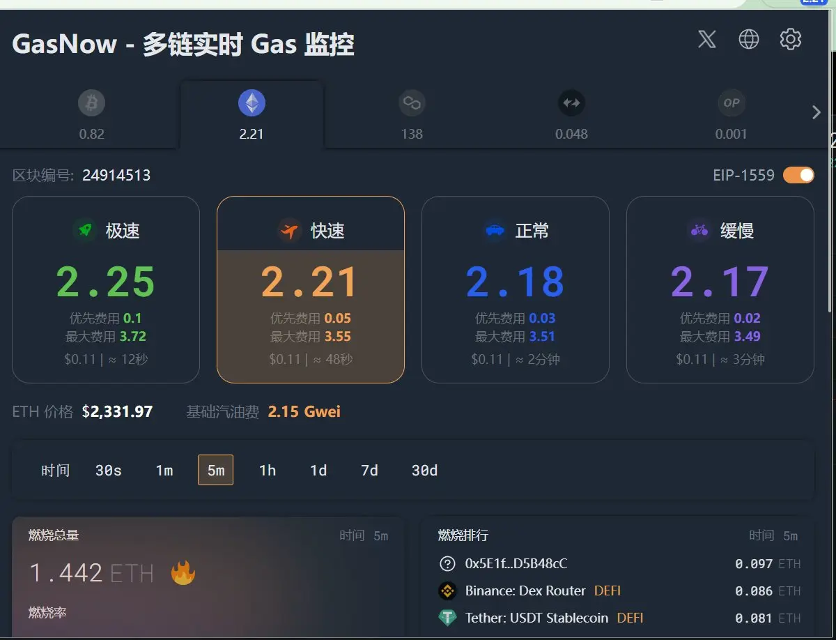This screenshot has width=836, height=640.
Task: Click the ETH price $2,331.97
Action: (117, 412)
